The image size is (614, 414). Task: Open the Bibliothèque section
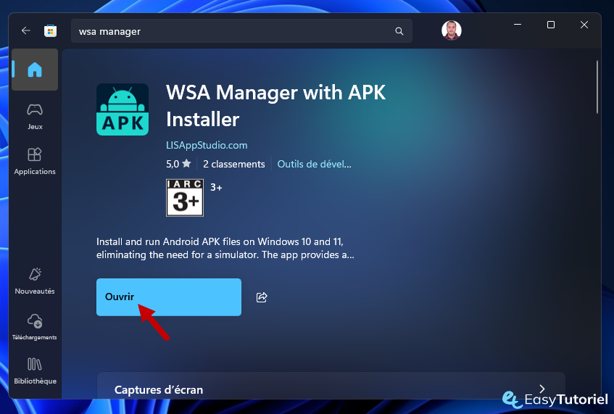point(35,370)
